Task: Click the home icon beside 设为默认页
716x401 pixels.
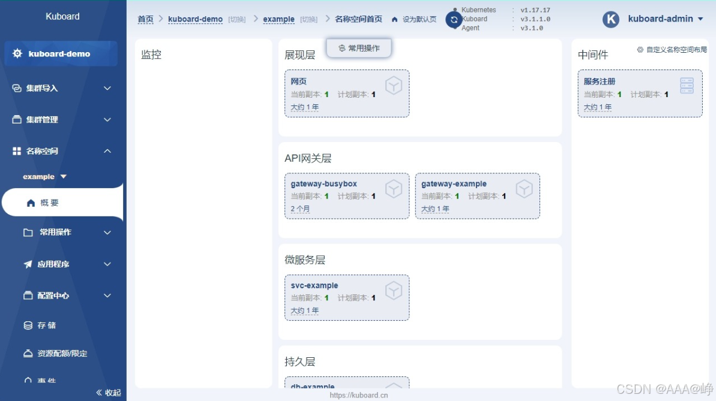Action: coord(394,19)
